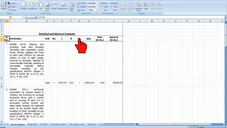The height and width of the screenshot is (128, 227).
Task: Select the Rate (in Rs.) header
Action: point(100,39)
